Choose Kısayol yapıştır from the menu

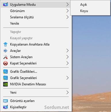pyautogui.click(x=36, y=38)
